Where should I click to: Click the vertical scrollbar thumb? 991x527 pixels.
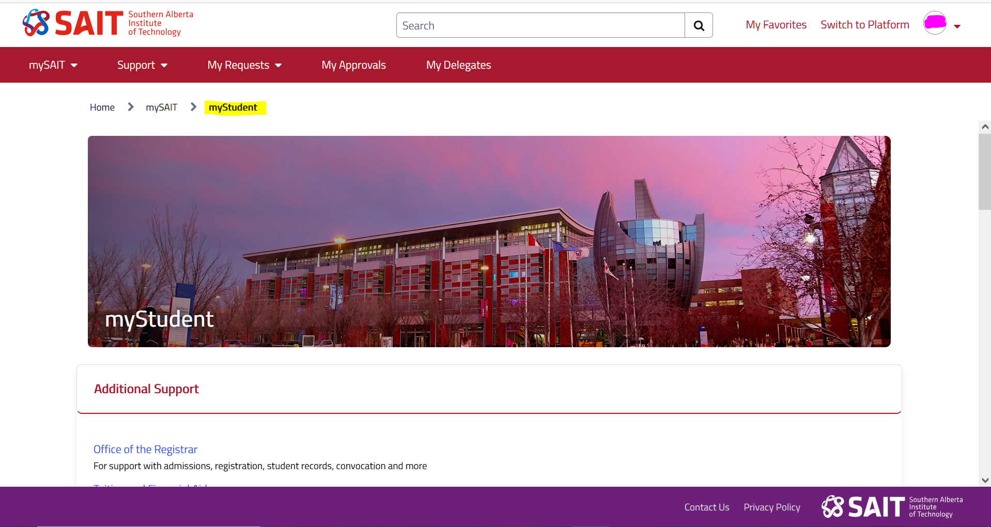coord(985,172)
